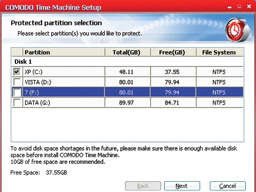The width and height of the screenshot is (256, 192).
Task: Minimize the Setup window
Action: tap(230, 7)
